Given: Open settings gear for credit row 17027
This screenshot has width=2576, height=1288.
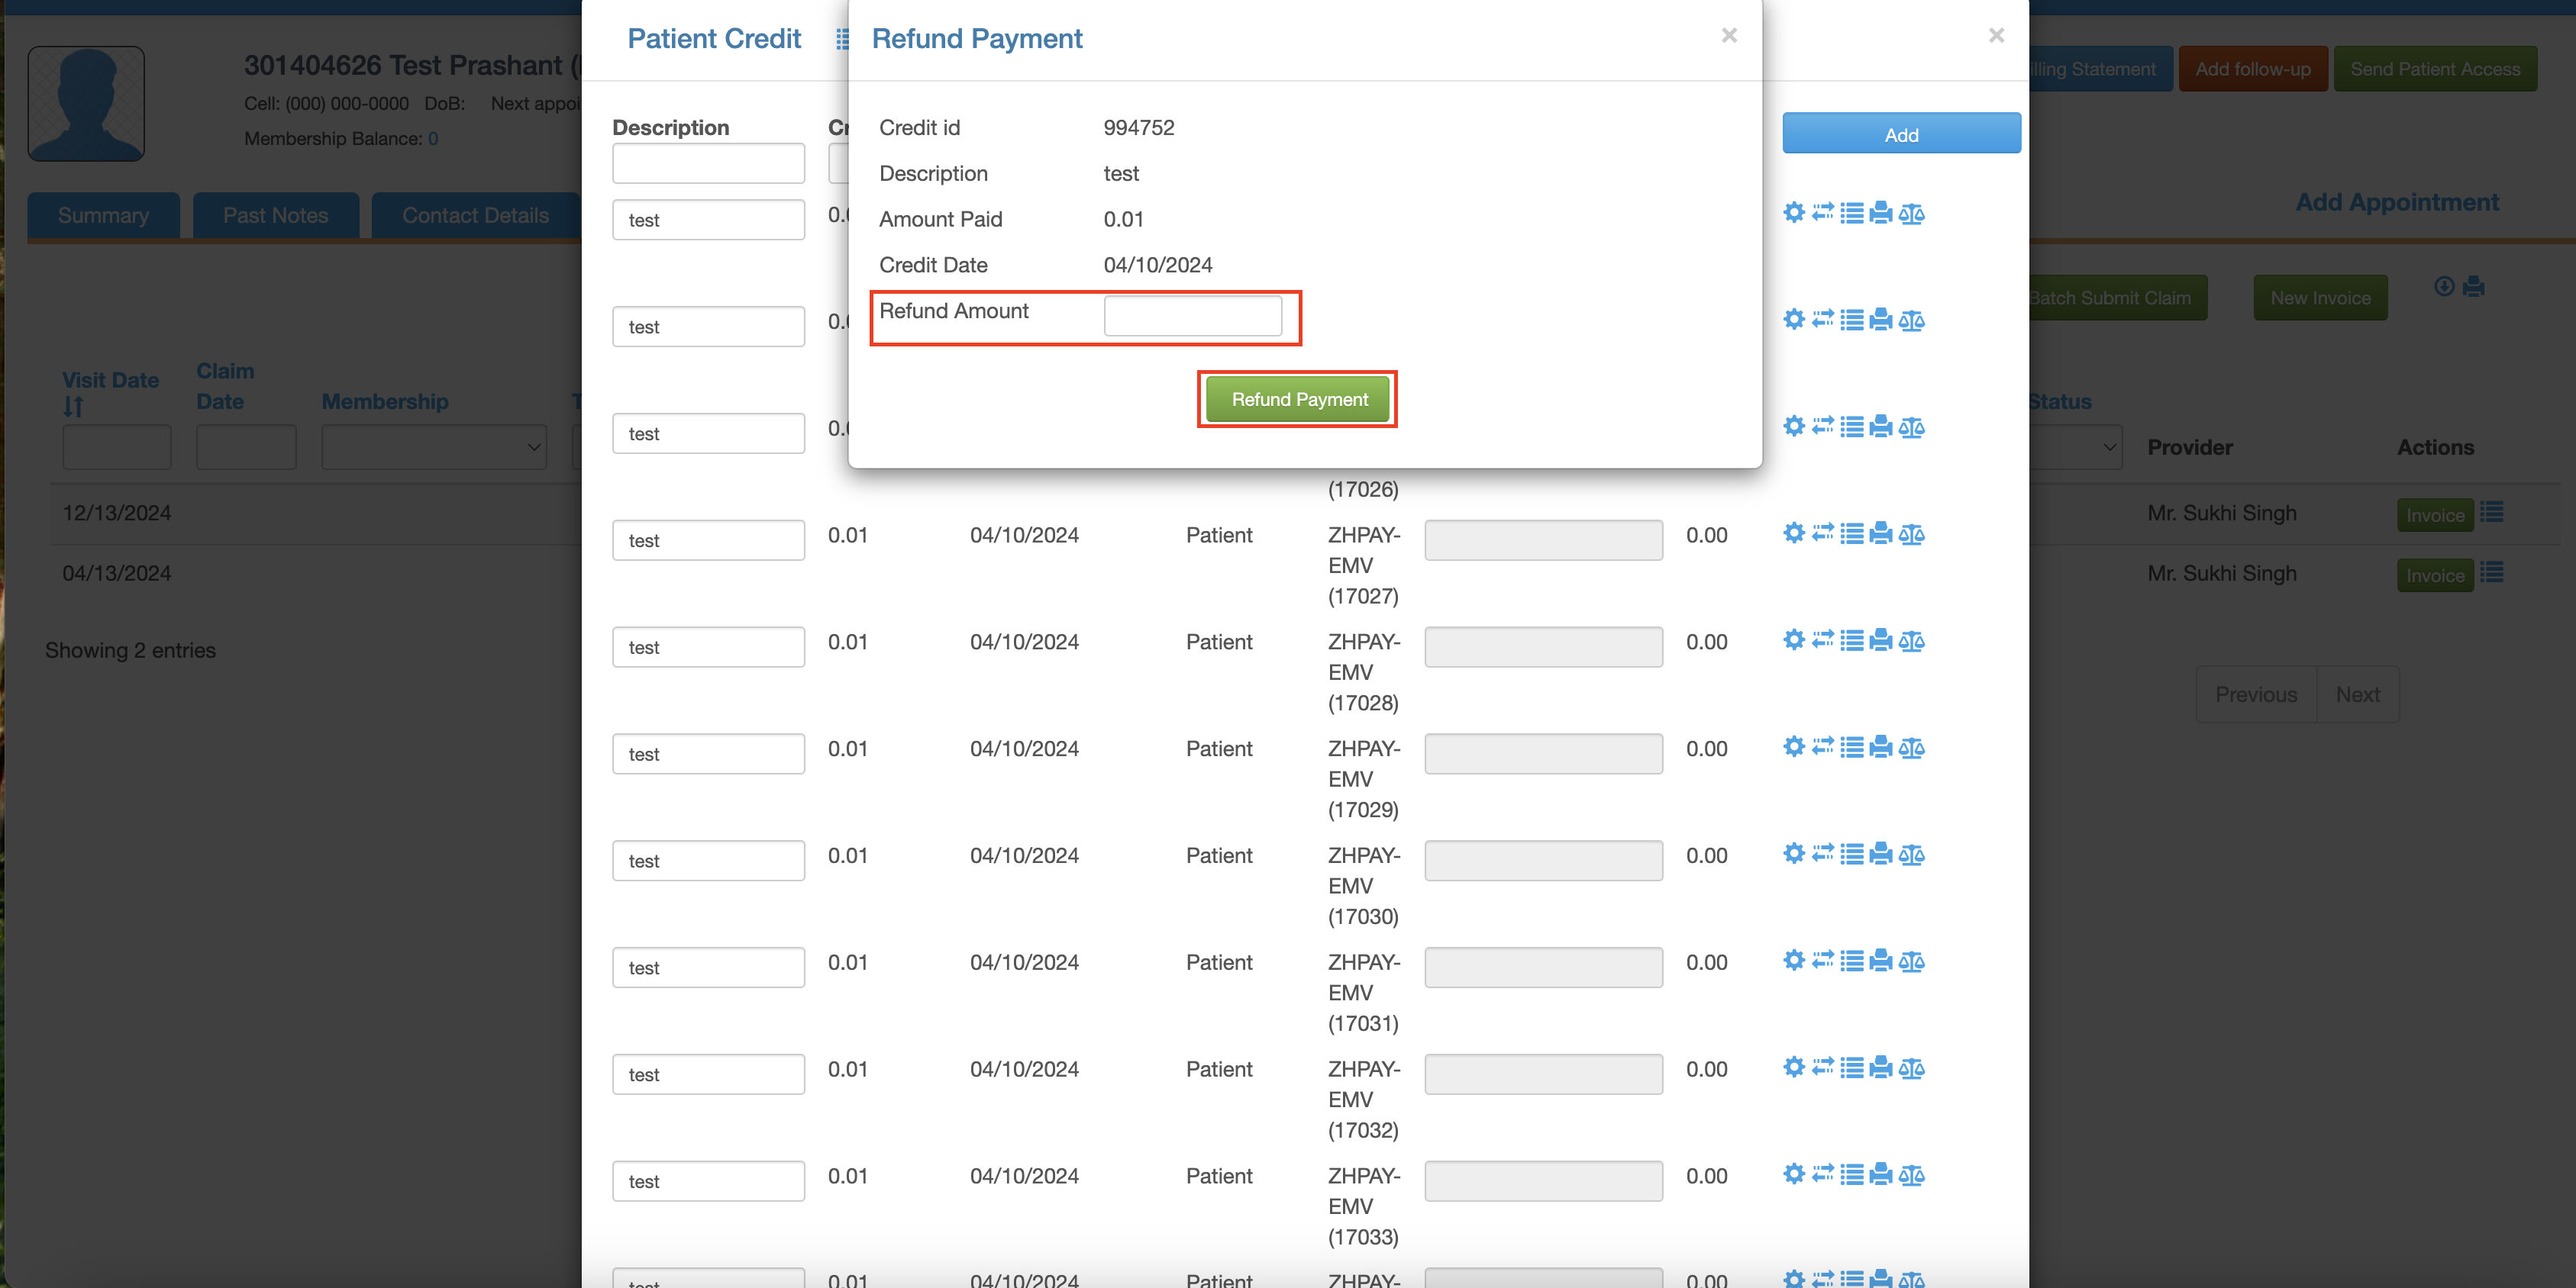Looking at the screenshot, I should coord(1794,533).
